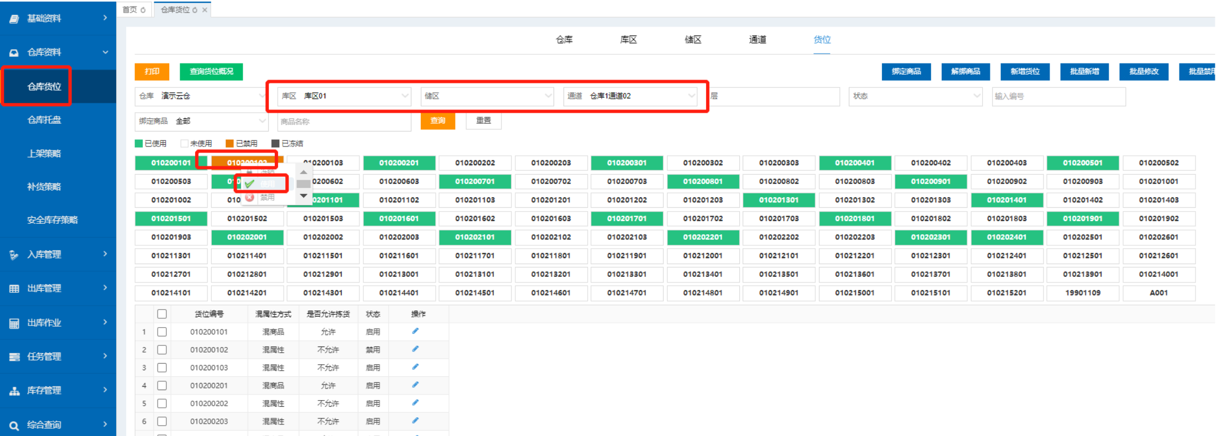This screenshot has height=436, width=1216.
Task: Select the 货位 top tab
Action: [x=822, y=40]
